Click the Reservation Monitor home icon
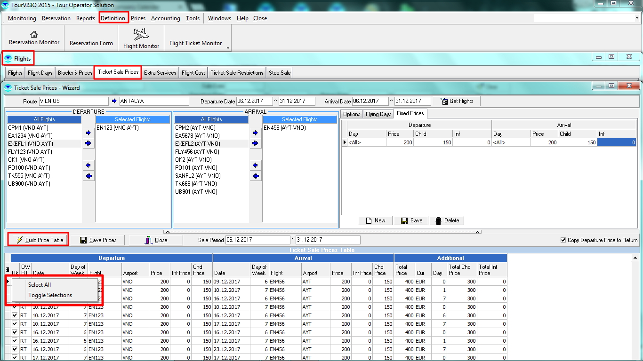Image resolution: width=643 pixels, height=361 pixels. 34,34
